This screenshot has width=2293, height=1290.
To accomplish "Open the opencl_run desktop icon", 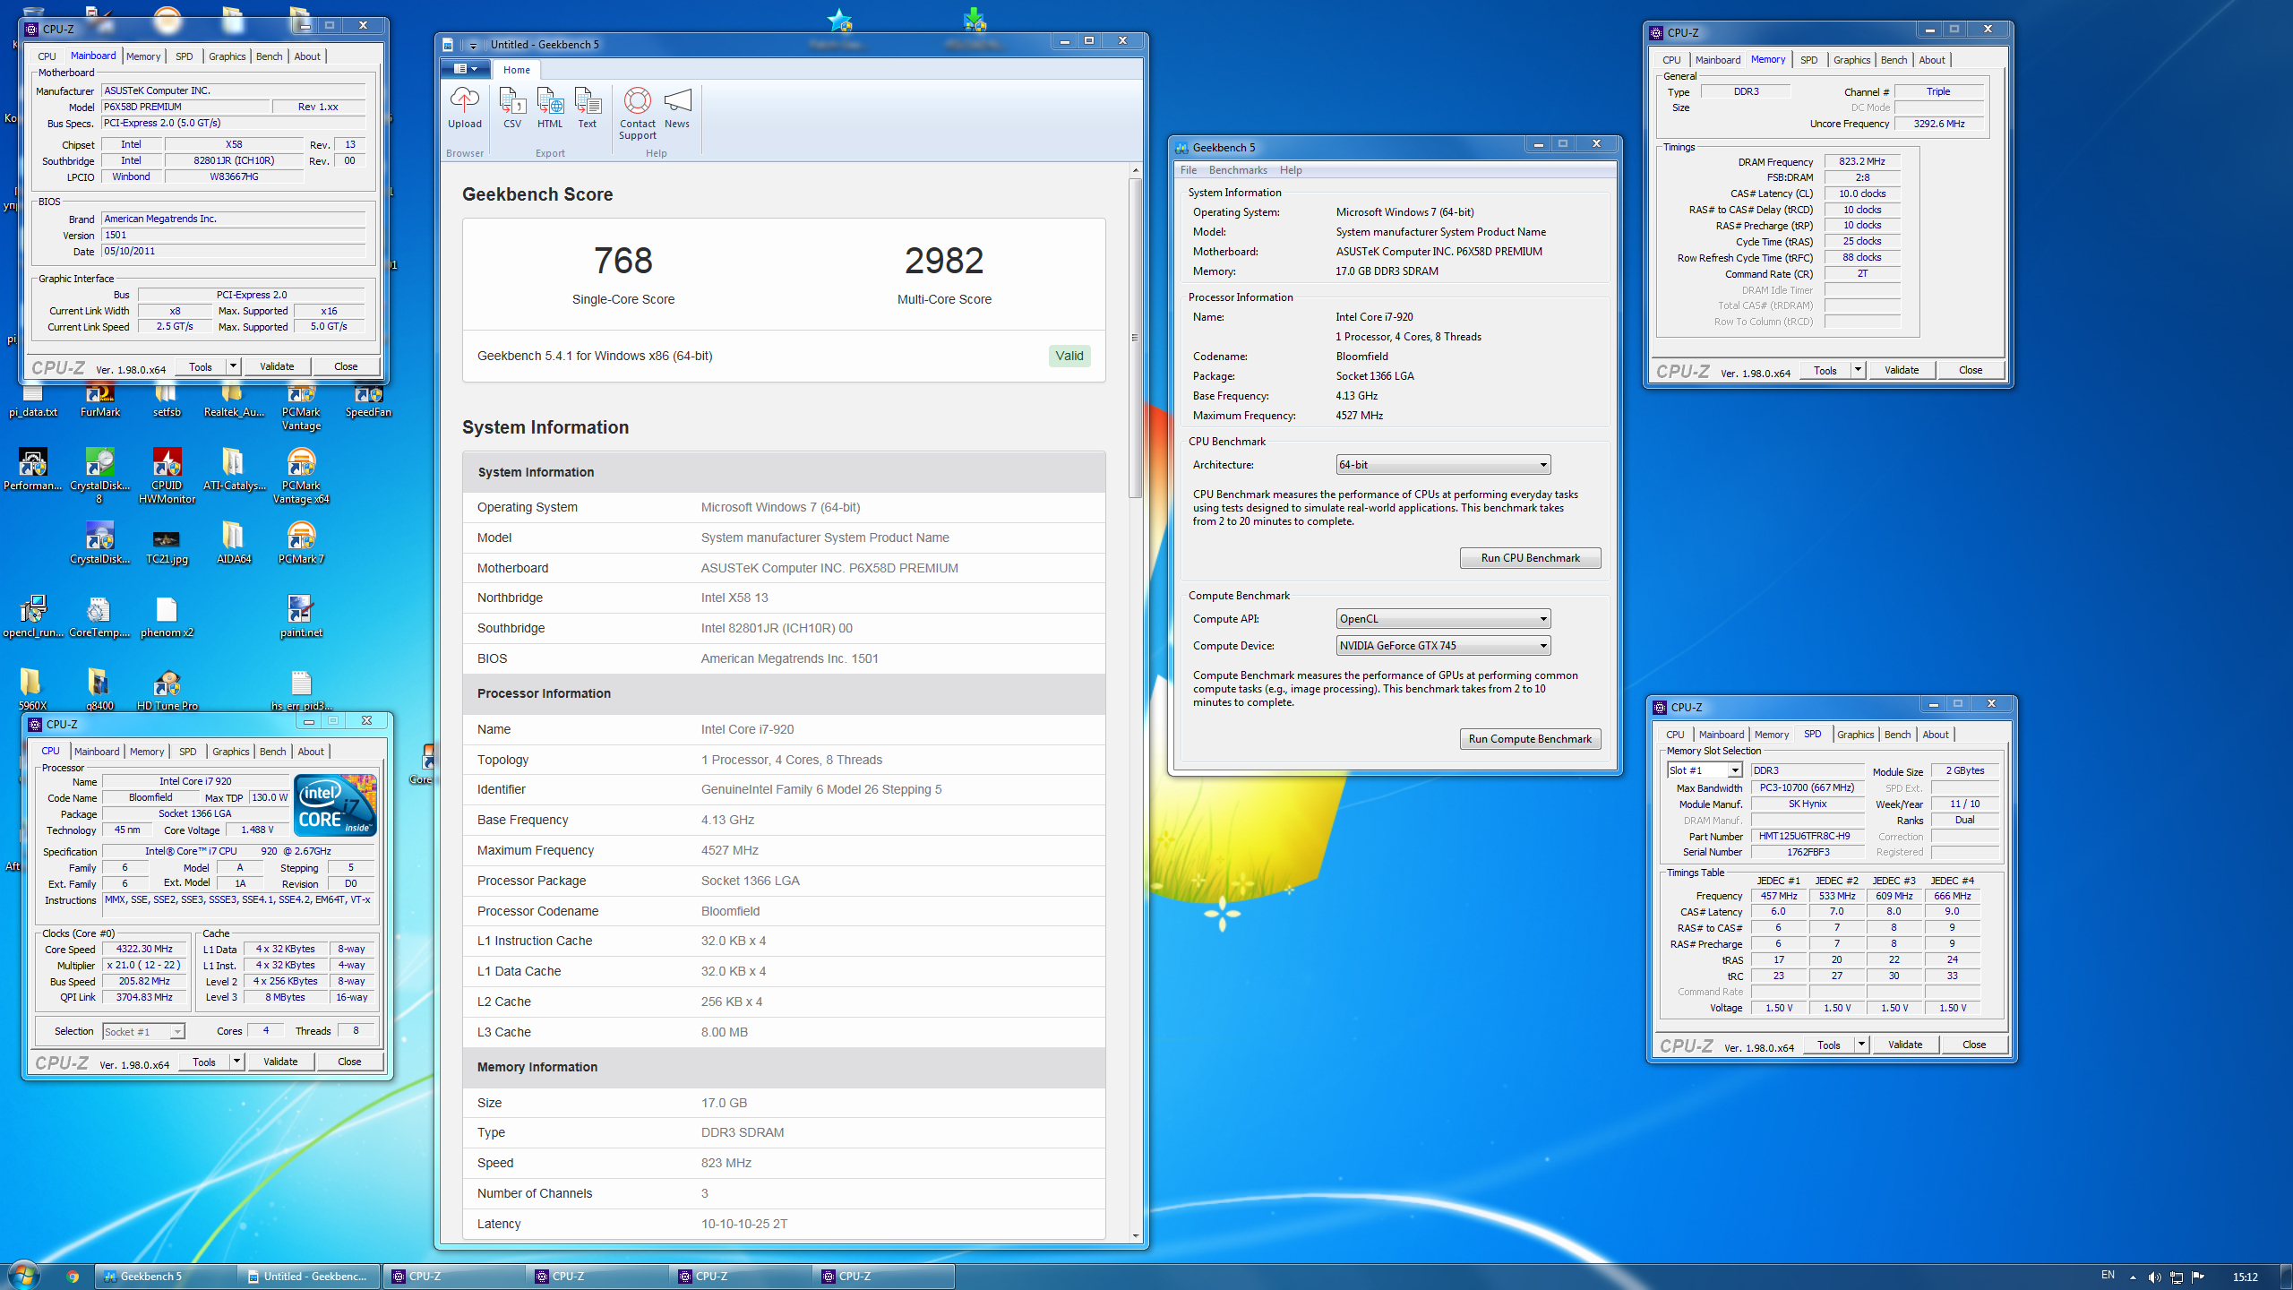I will [32, 617].
